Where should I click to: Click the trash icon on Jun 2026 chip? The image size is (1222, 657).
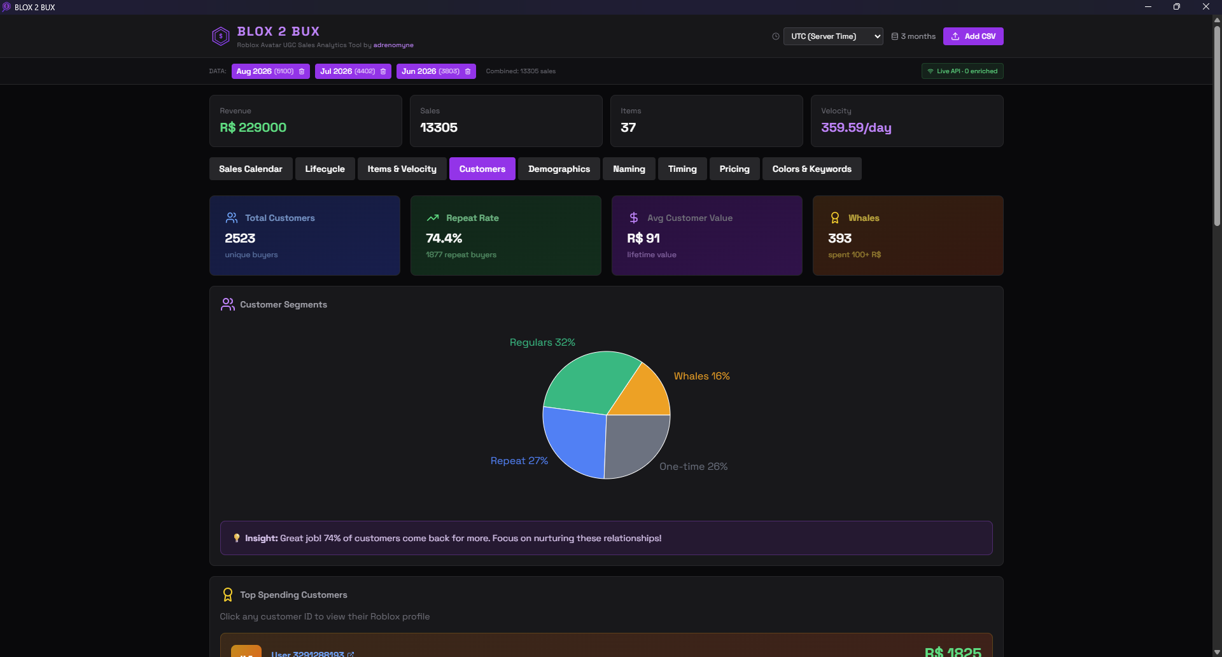[x=467, y=71]
